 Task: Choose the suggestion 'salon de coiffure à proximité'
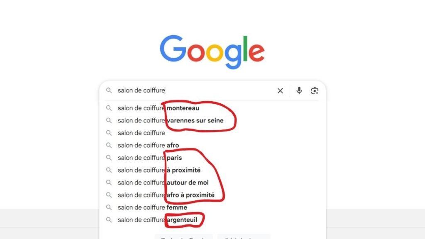click(x=159, y=170)
